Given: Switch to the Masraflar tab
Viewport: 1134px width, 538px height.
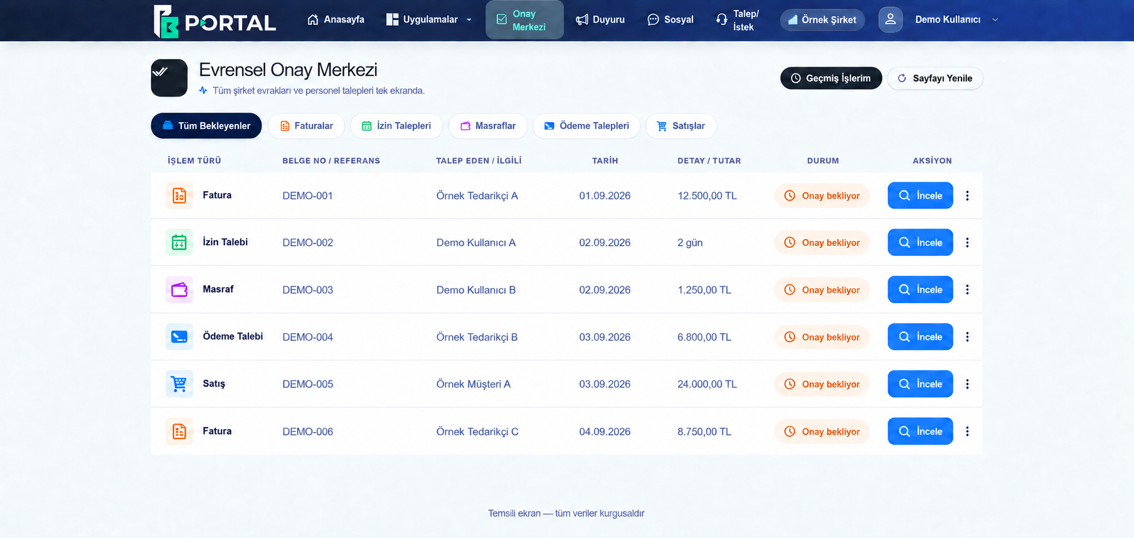Looking at the screenshot, I should 488,126.
